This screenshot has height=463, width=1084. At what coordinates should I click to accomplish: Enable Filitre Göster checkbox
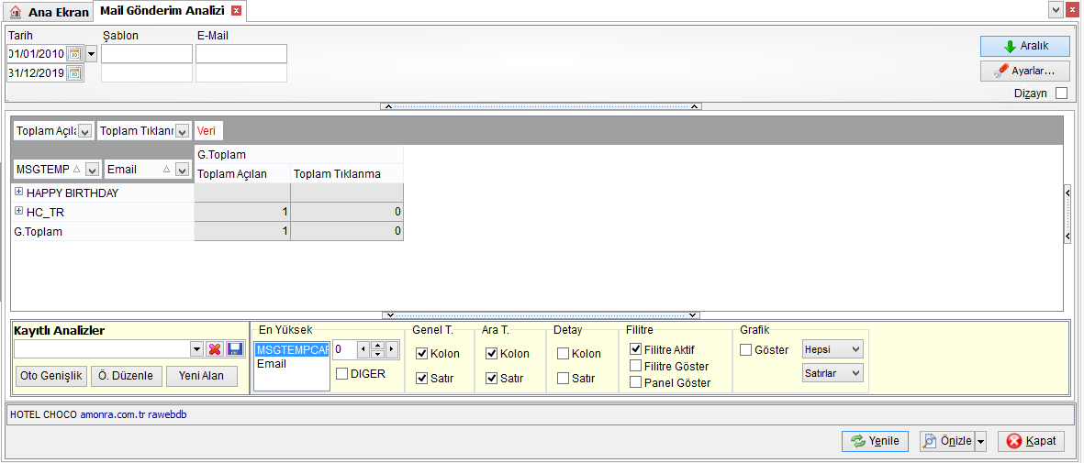[x=635, y=366]
